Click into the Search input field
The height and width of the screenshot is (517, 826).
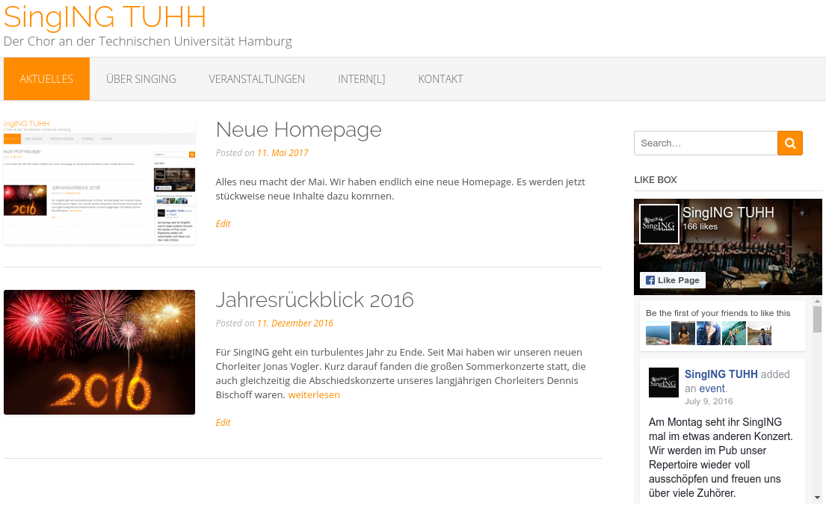coord(706,143)
